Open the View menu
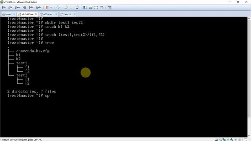Viewport: 251px width, 141px height. (x=17, y=7)
